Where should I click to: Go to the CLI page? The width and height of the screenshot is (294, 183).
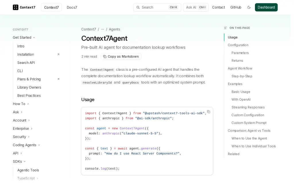click(20, 71)
